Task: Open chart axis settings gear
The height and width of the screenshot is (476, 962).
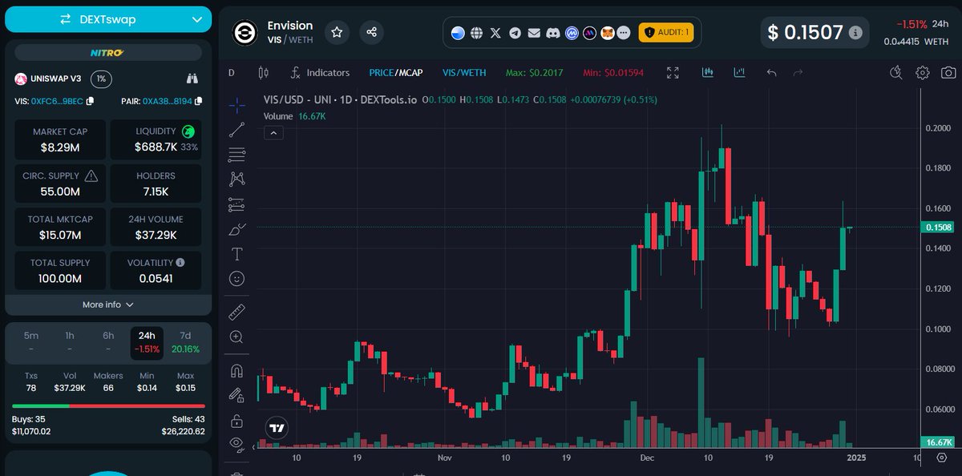Action: [942, 458]
